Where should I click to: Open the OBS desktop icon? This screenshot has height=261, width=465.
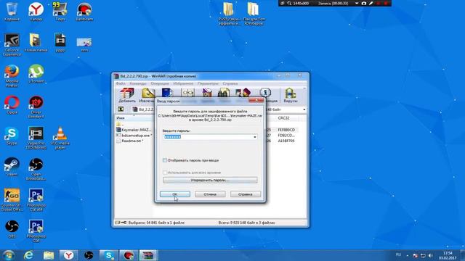tap(12, 229)
